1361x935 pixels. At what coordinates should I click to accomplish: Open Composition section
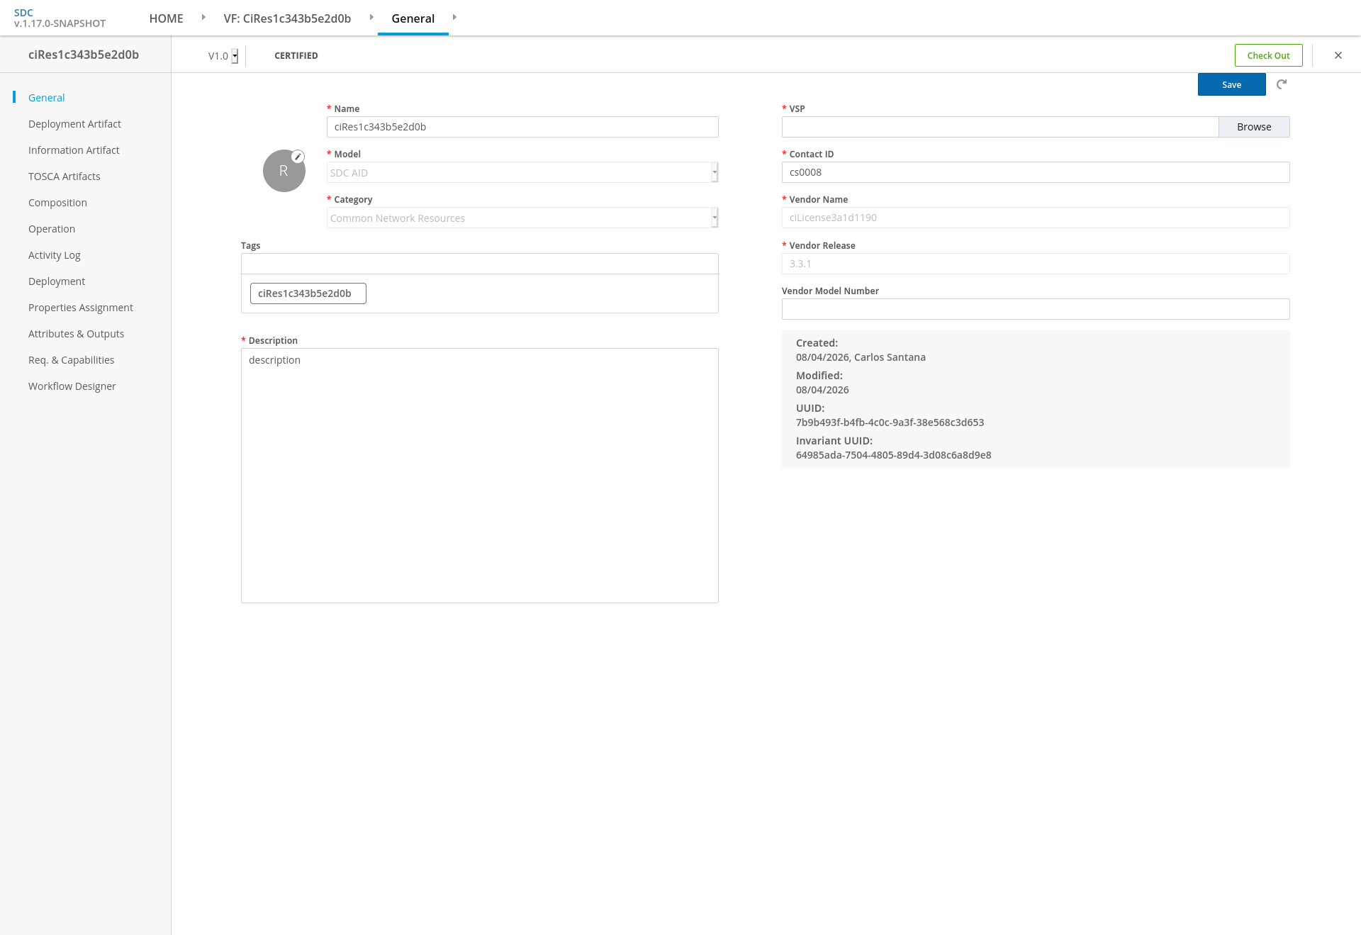coord(57,203)
